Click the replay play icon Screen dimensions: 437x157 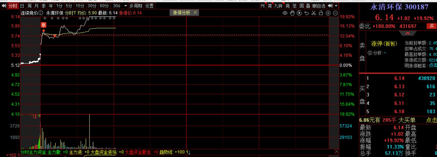pyautogui.click(x=299, y=13)
